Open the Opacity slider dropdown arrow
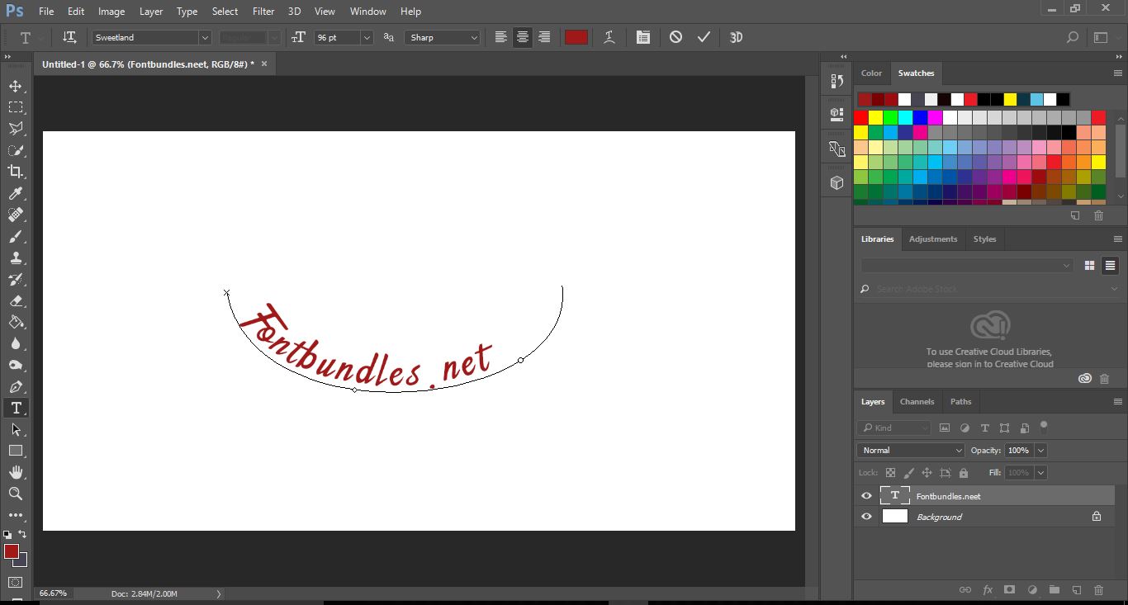The image size is (1128, 605). [x=1040, y=451]
